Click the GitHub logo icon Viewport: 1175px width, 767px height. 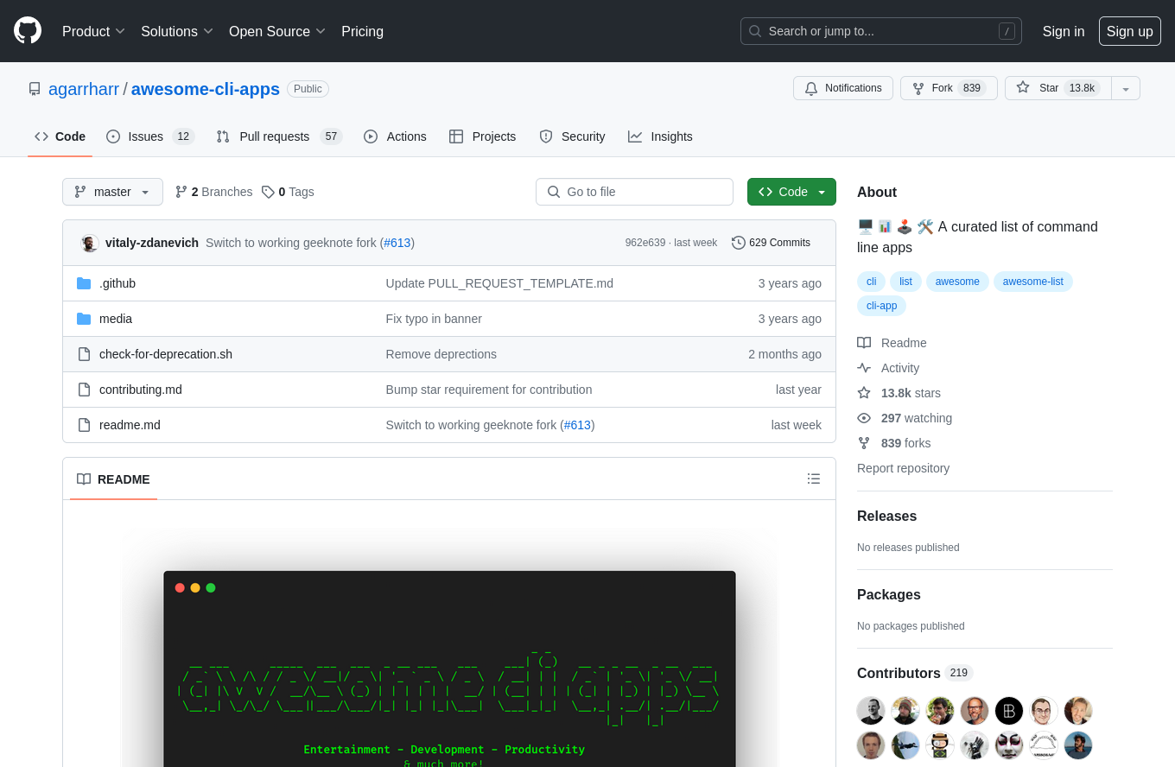28,30
